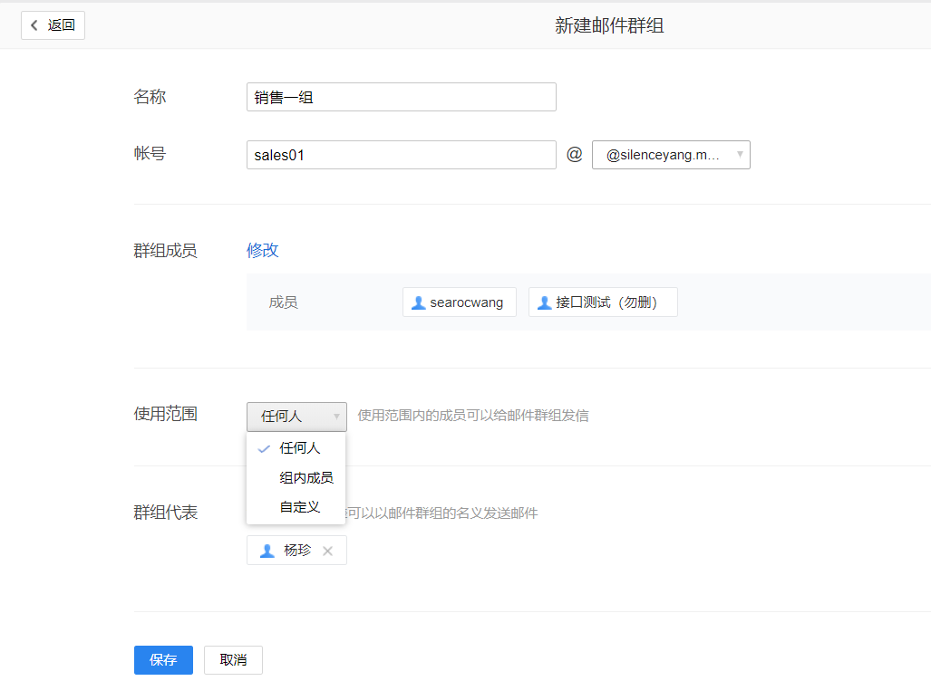Click the 接口测试（勿删）member name
This screenshot has width=931, height=700.
(606, 302)
